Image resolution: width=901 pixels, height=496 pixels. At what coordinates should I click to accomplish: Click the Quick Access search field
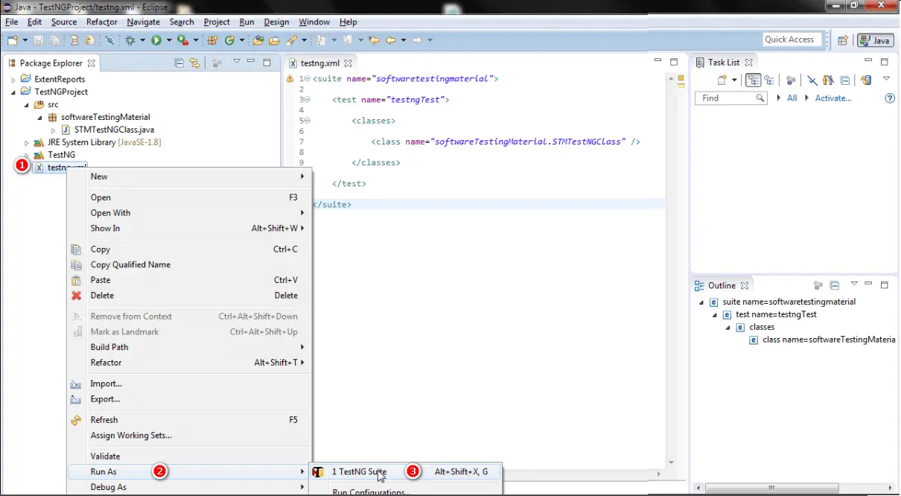pos(792,39)
